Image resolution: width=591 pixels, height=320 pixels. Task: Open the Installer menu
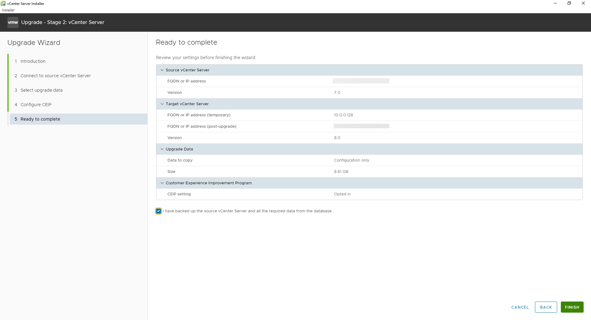[8, 10]
